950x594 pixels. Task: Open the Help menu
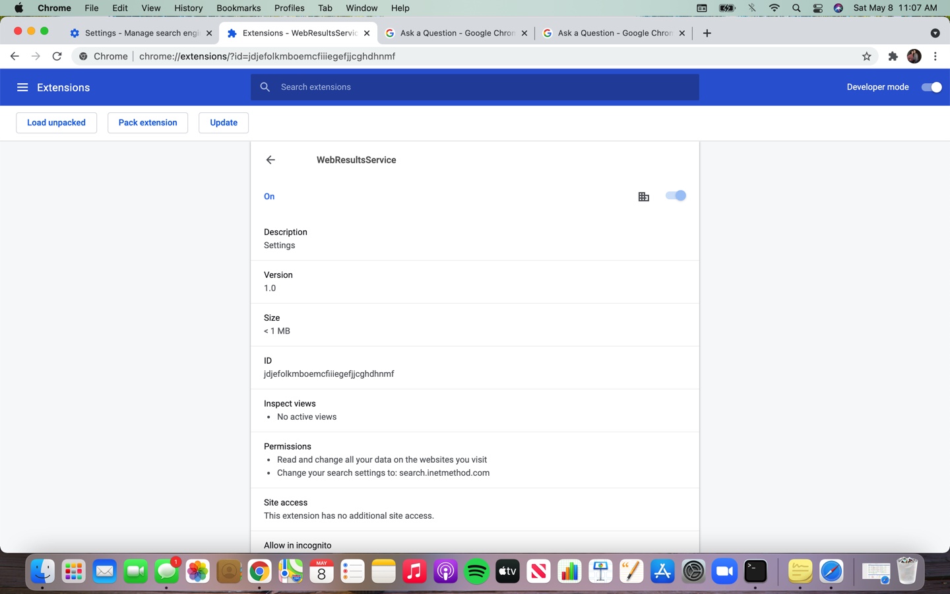click(400, 8)
